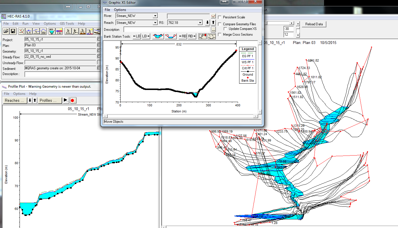Open Help menu in Profile Plot window
Viewport: 398px width, 228px height.
pyautogui.click(x=33, y=94)
